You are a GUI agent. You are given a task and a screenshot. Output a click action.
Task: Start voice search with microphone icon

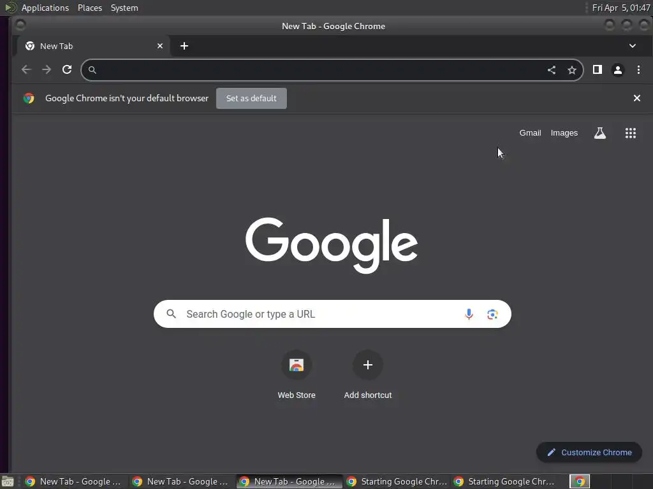[x=469, y=314]
